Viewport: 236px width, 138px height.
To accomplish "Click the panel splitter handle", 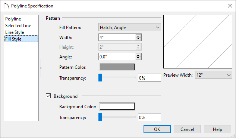I will 41,68.
